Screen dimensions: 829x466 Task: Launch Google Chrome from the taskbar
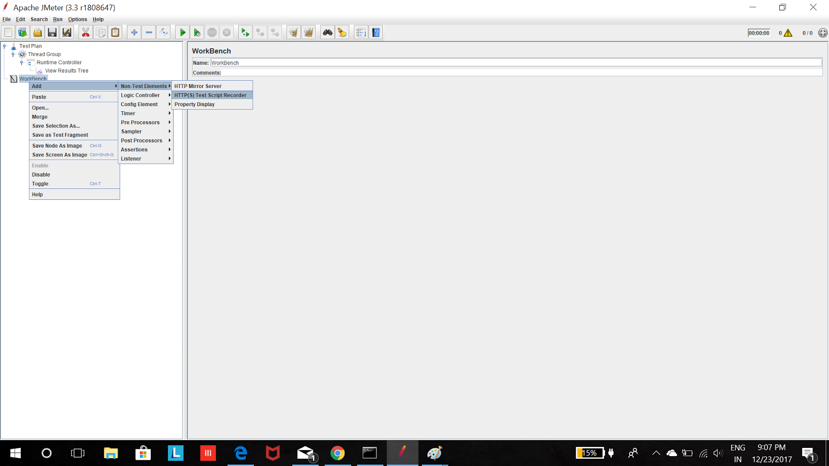(338, 453)
